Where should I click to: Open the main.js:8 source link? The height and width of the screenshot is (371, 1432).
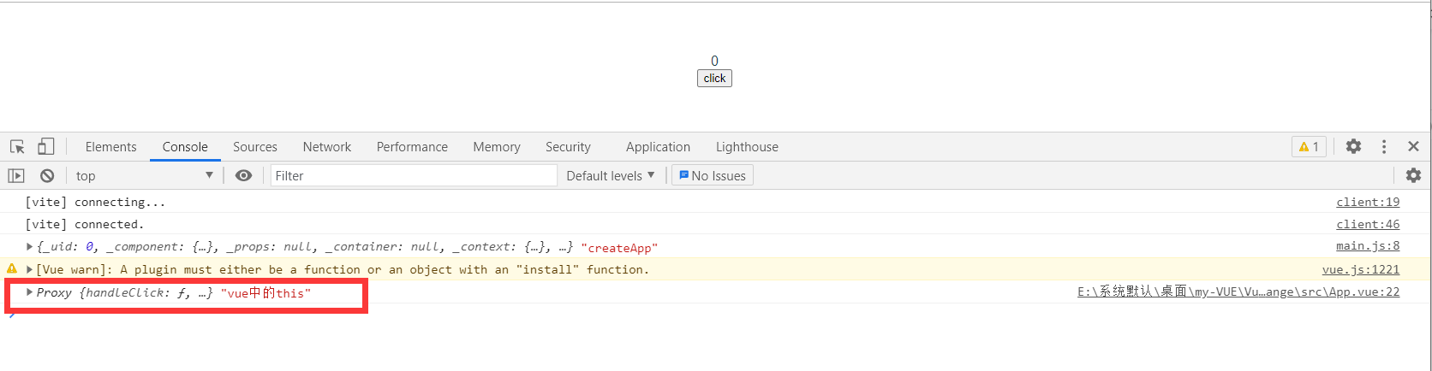[1368, 245]
